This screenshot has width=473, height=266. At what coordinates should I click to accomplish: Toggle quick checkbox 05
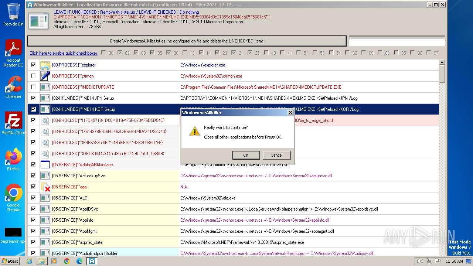[152, 53]
